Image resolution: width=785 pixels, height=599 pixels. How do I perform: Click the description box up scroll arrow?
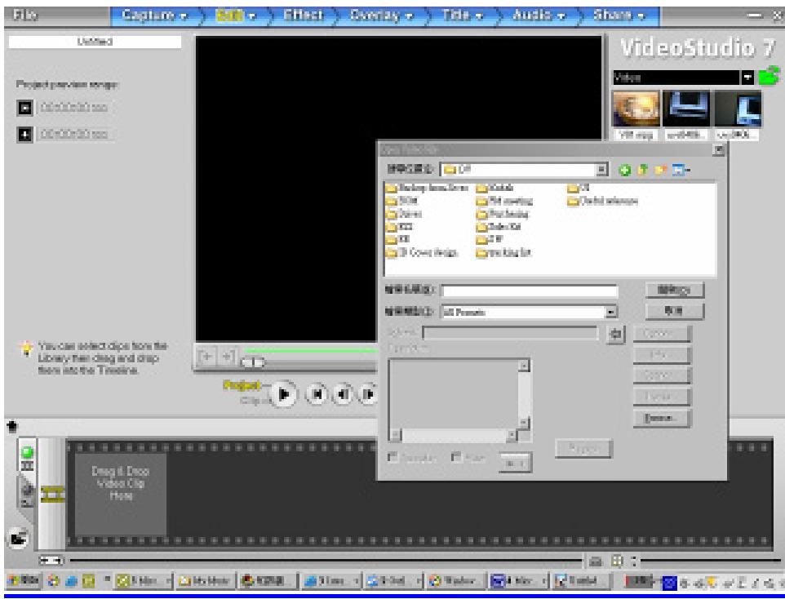click(524, 365)
